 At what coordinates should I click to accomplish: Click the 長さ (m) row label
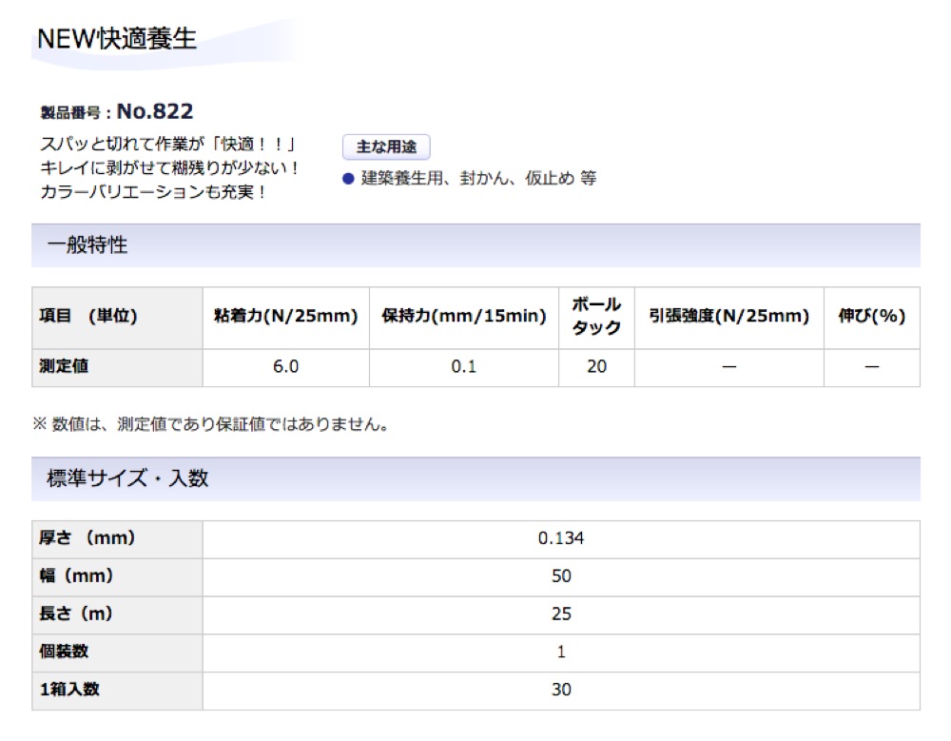click(76, 614)
